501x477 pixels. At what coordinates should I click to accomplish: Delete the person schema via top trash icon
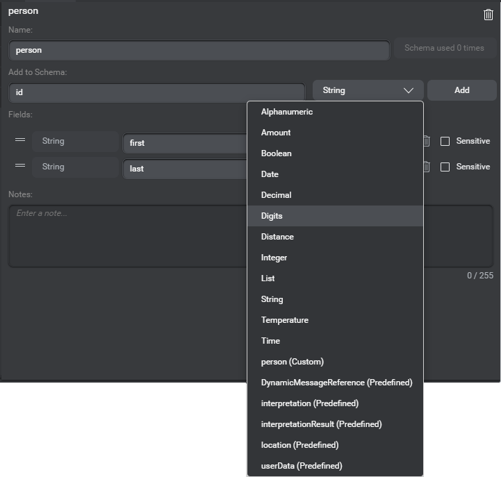point(488,15)
